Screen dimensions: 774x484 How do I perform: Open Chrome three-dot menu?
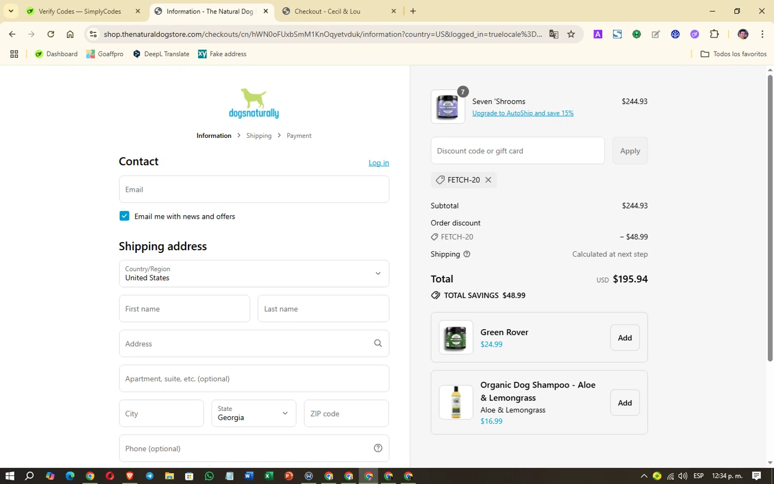pyautogui.click(x=762, y=34)
